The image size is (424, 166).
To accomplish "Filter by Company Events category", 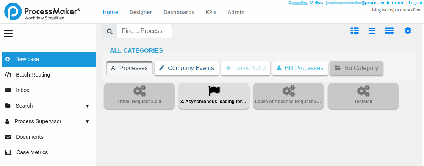I will pyautogui.click(x=186, y=68).
